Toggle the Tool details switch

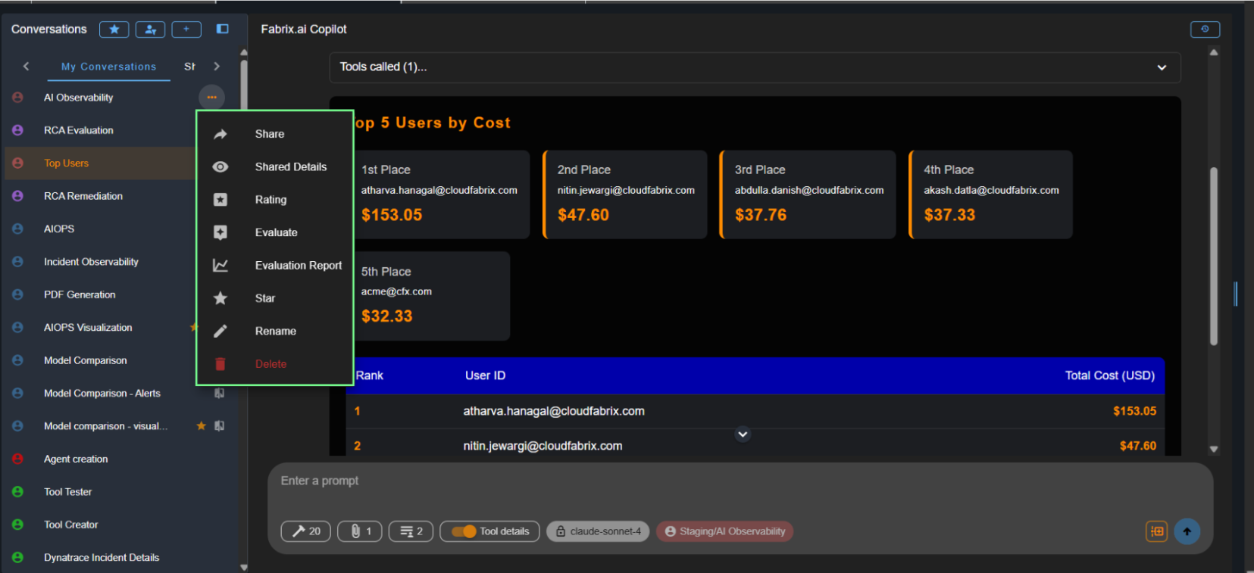(x=464, y=531)
